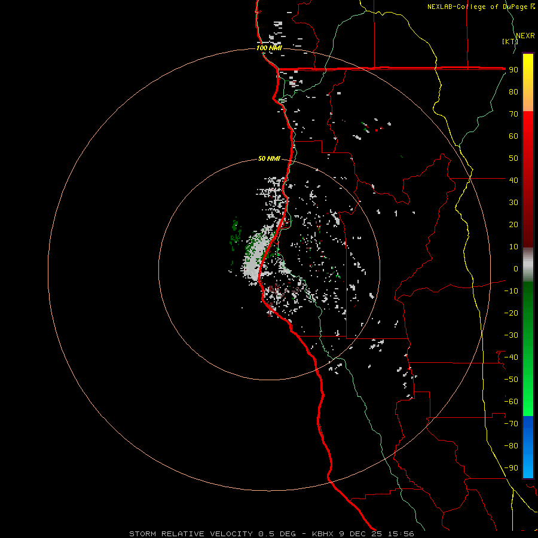Click the "-70" value on velocity scale
This screenshot has width=538, height=538.
[x=511, y=424]
